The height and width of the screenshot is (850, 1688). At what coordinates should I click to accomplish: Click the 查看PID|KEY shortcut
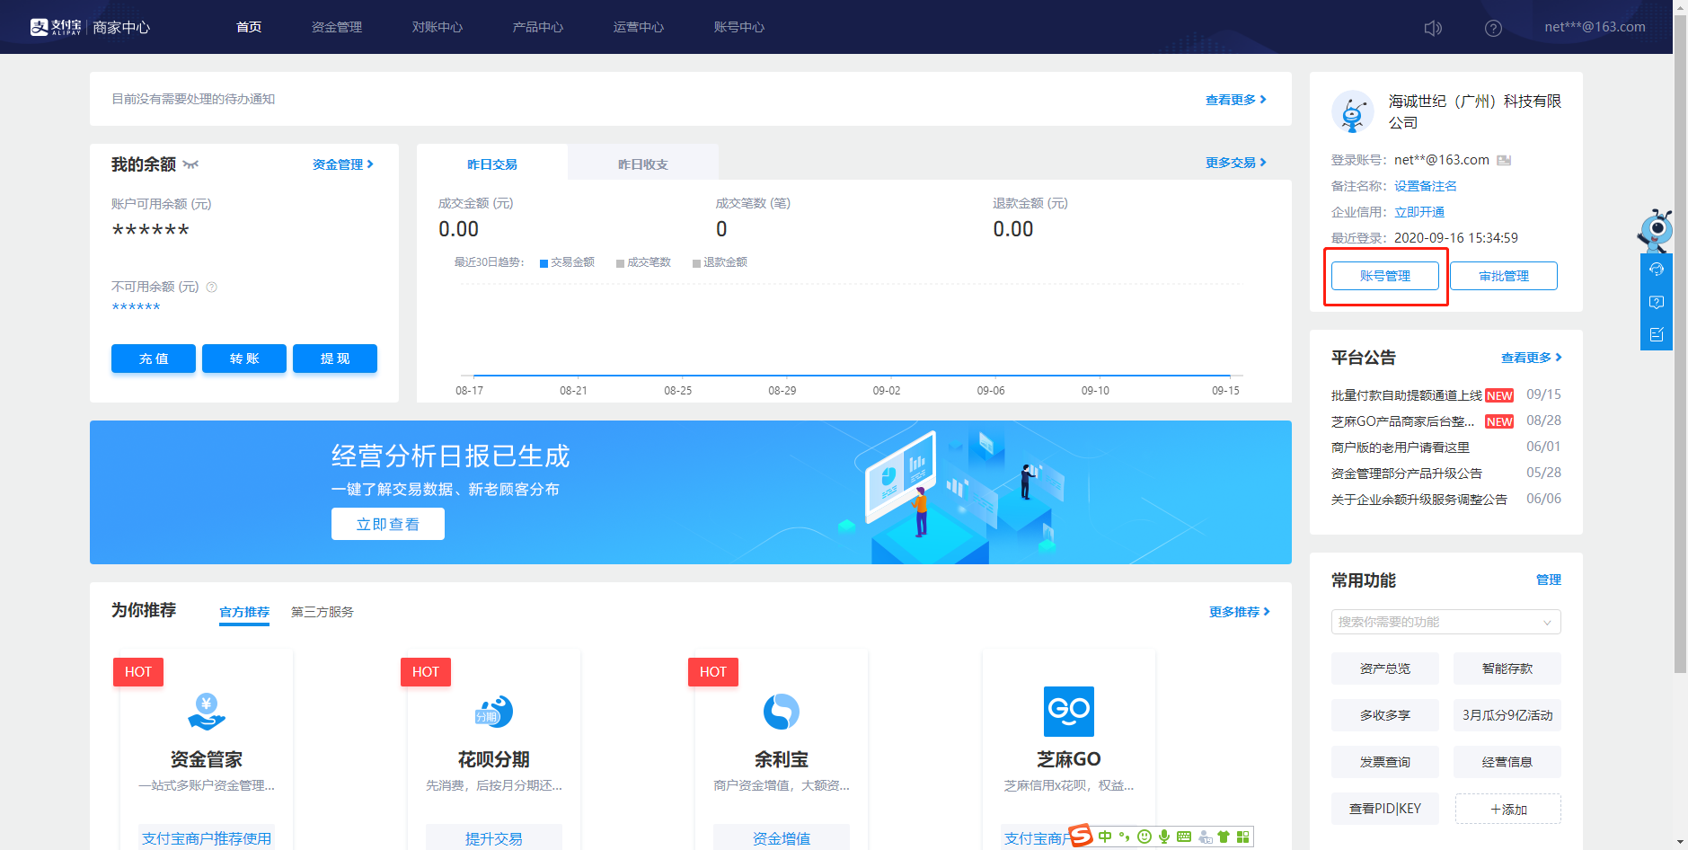click(1385, 809)
